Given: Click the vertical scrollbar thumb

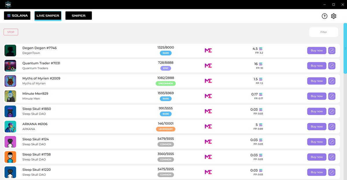Looking at the screenshot, I should 345,48.
